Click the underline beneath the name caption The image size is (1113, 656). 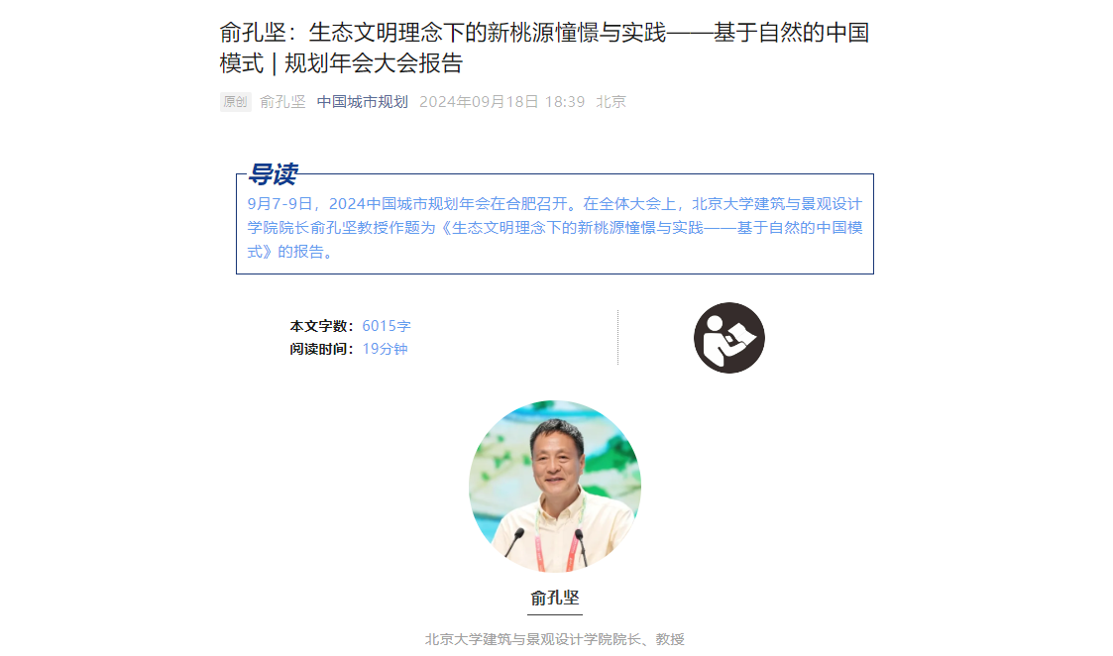pos(555,614)
